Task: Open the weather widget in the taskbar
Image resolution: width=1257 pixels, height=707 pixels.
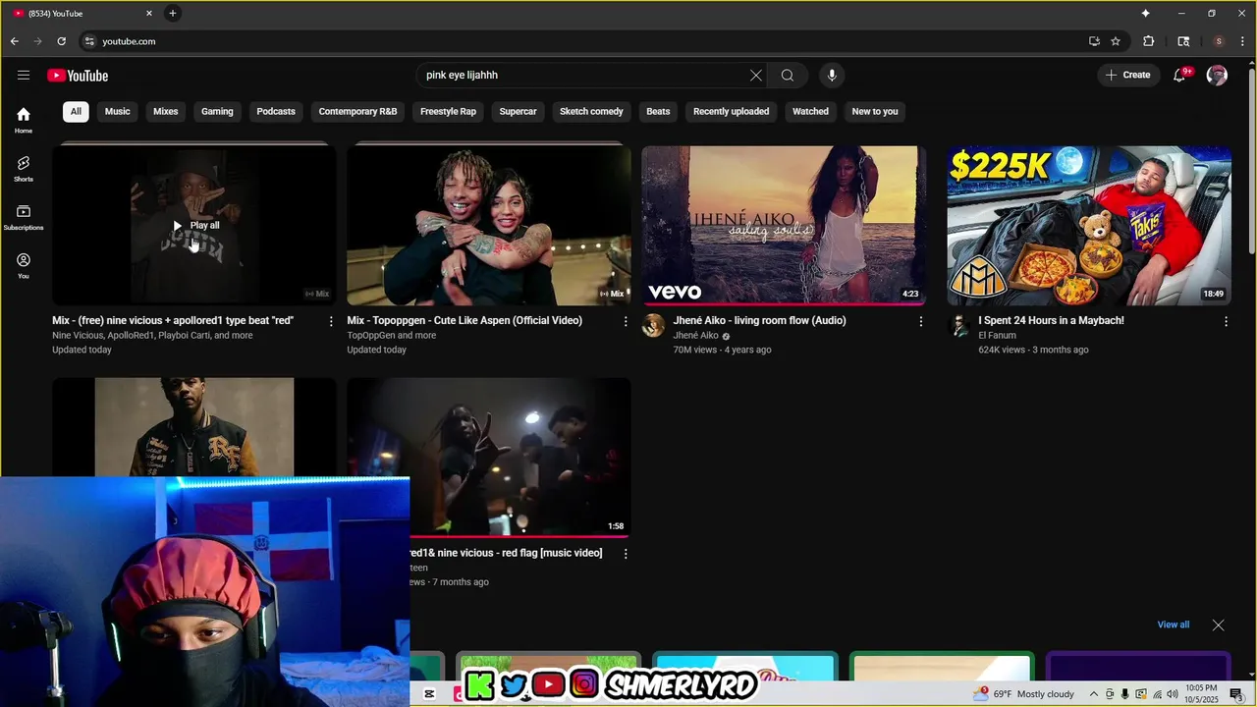Action: coord(1023,694)
